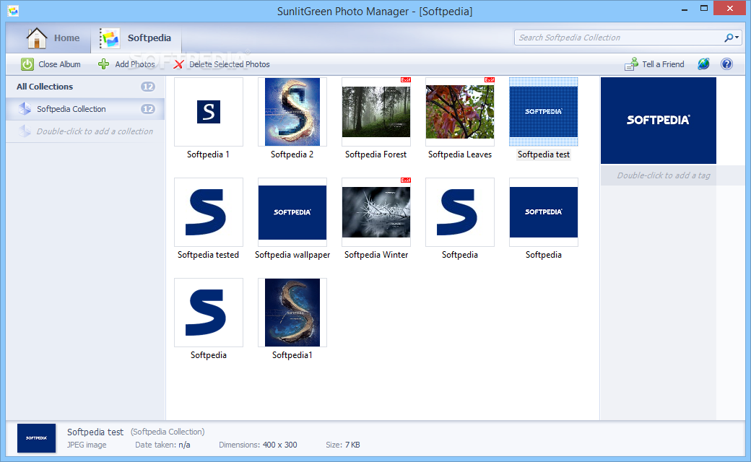Select the Softpedia Leaves thumbnail
Viewport: 751px width, 462px height.
(x=460, y=112)
